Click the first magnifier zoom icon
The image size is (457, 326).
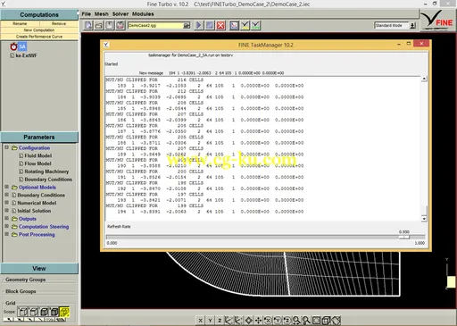coord(296,321)
